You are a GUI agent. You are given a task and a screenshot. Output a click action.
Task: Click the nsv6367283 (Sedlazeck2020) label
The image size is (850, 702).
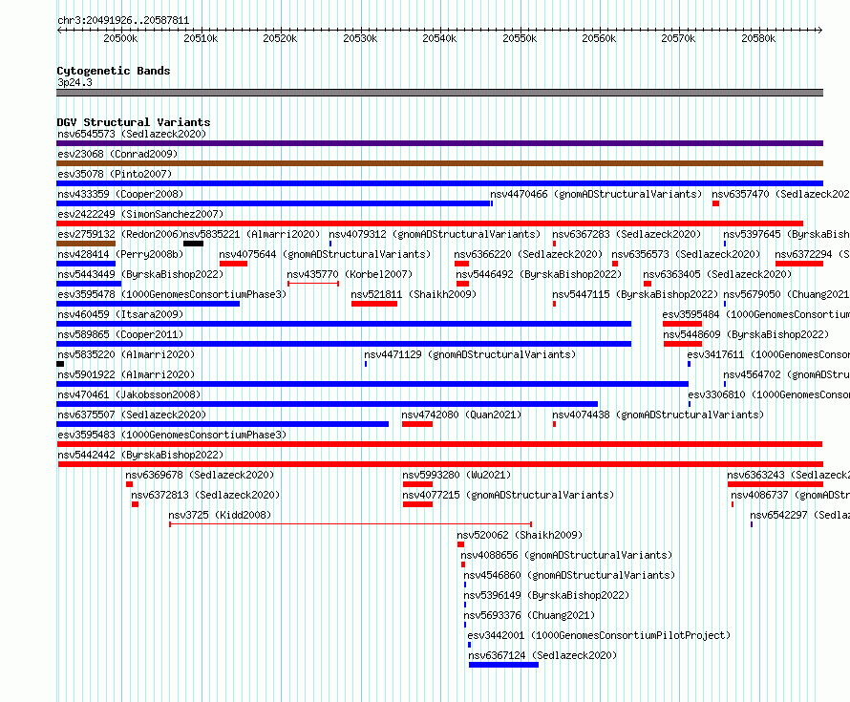627,234
